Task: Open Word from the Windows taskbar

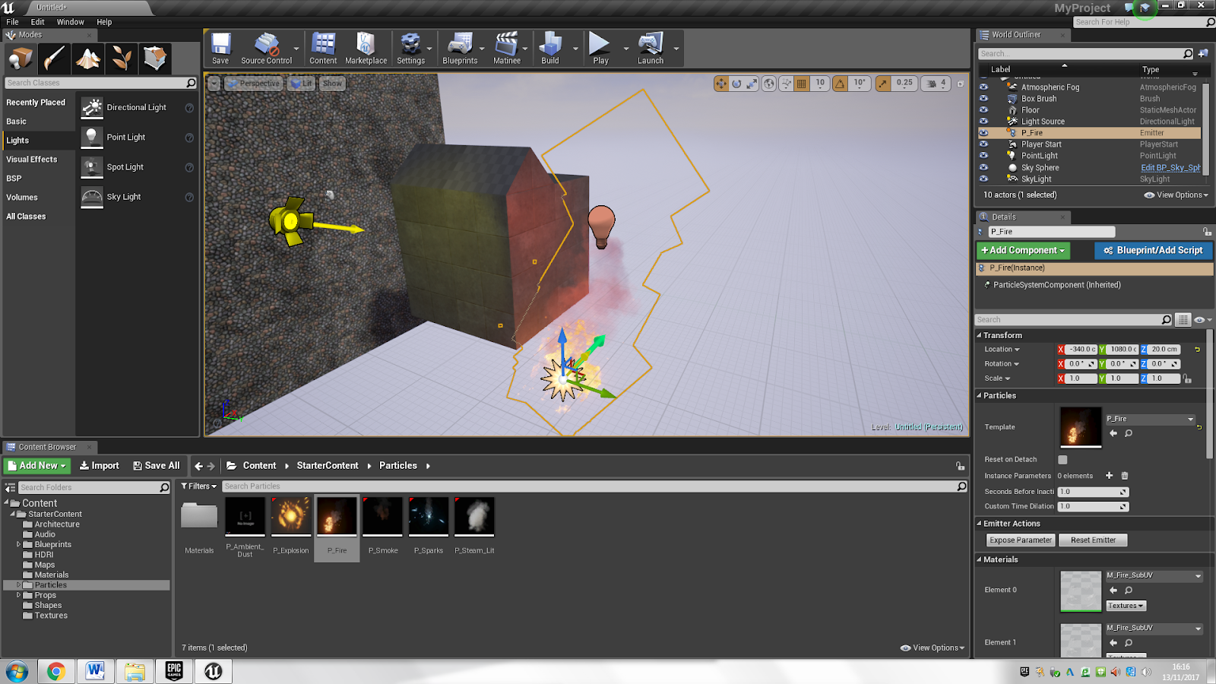Action: (x=95, y=671)
